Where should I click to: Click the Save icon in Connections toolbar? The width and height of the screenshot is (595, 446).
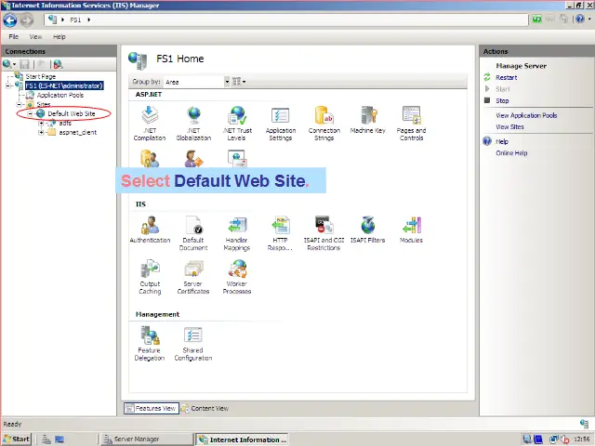click(x=25, y=64)
